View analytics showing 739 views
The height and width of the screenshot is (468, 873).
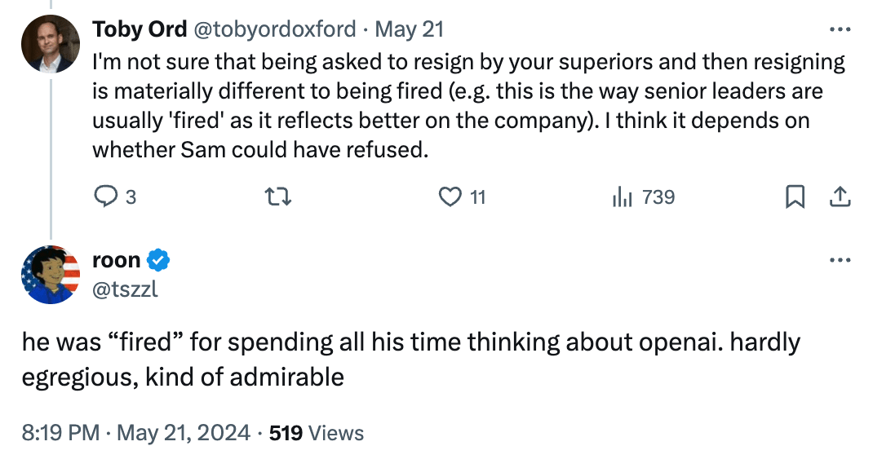tap(643, 197)
